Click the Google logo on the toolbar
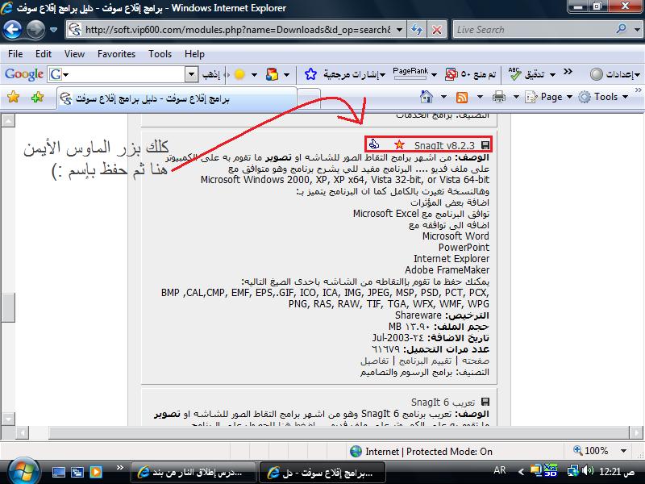 click(24, 74)
